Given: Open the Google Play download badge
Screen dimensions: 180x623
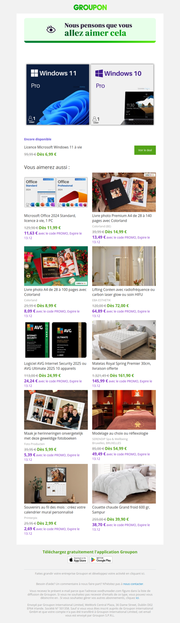Looking at the screenshot, I should [x=101, y=559].
